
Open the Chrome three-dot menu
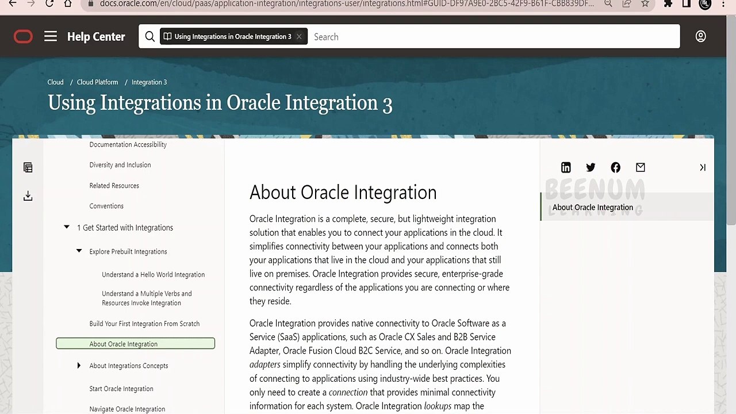click(x=723, y=3)
